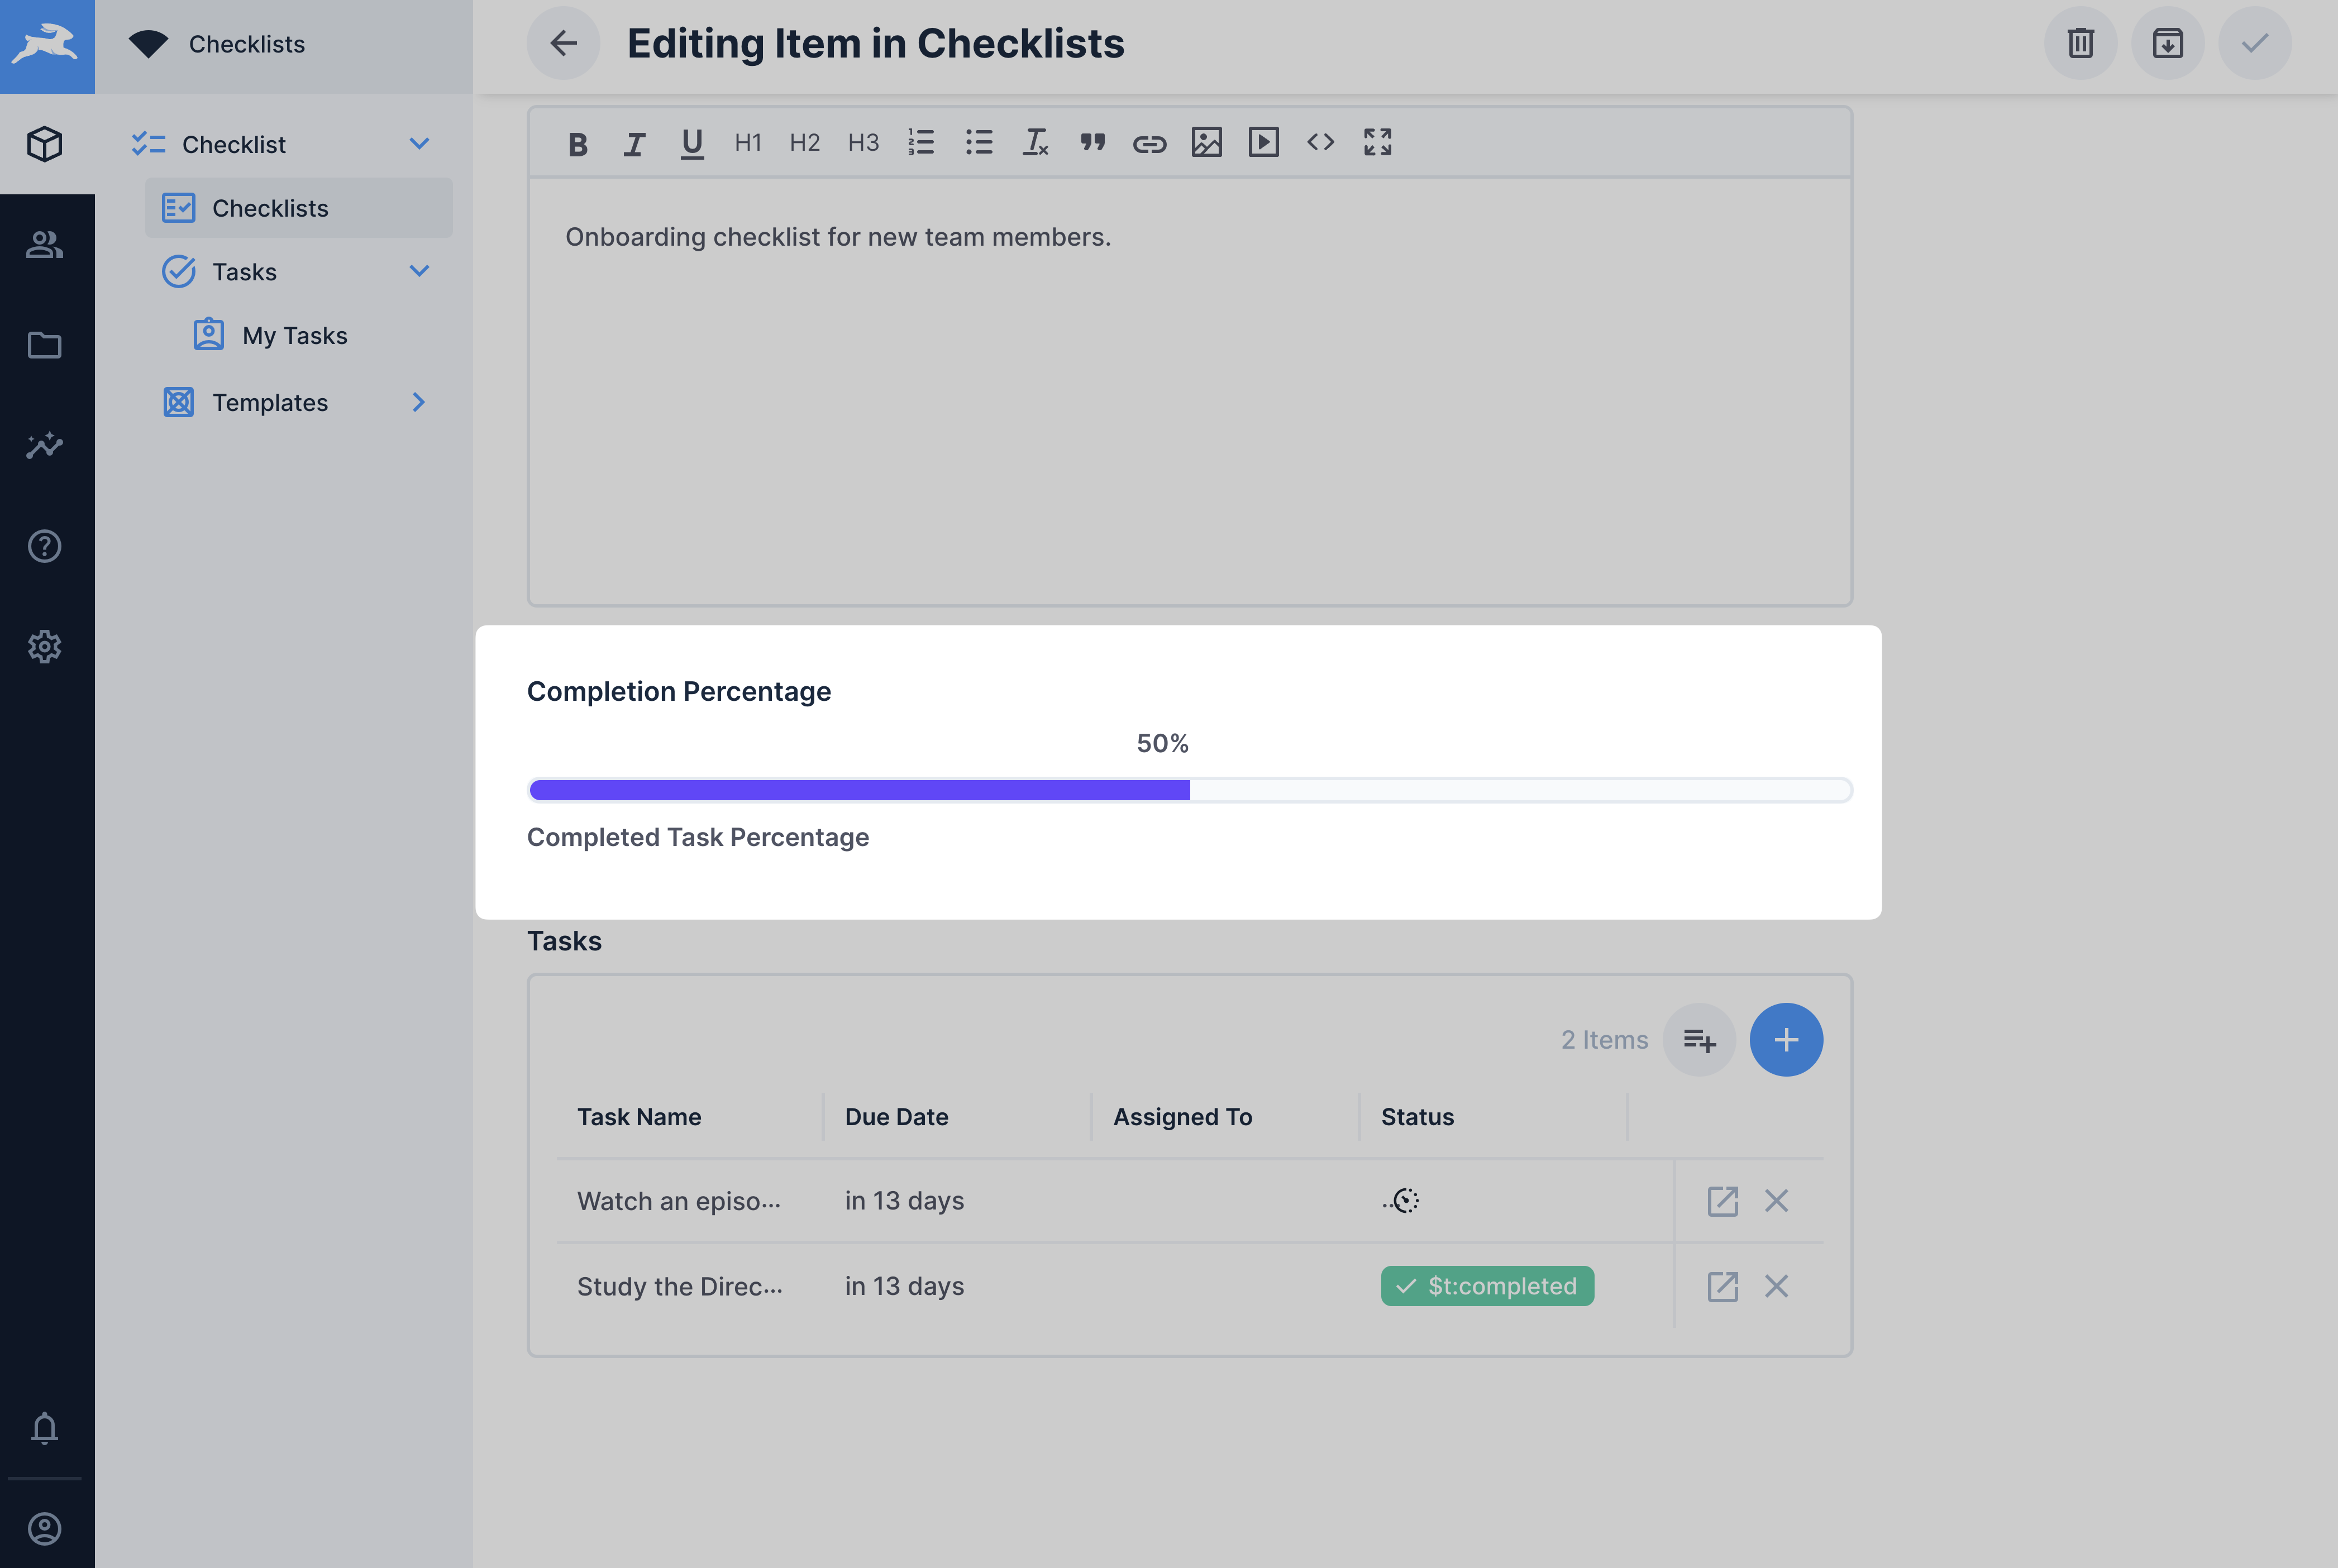Select Checklists item in sidebar navigation
This screenshot has width=2338, height=1568.
coord(270,208)
